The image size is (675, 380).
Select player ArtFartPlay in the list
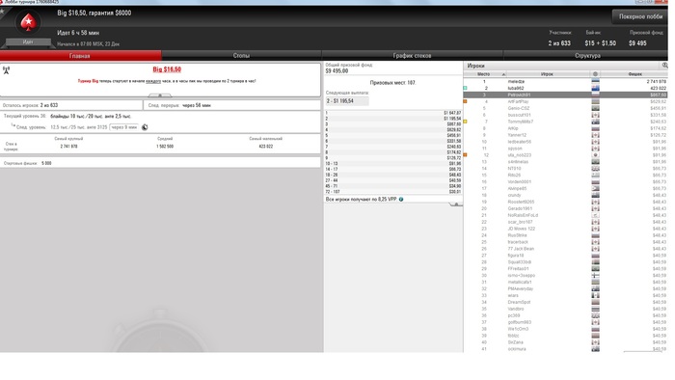(565, 101)
